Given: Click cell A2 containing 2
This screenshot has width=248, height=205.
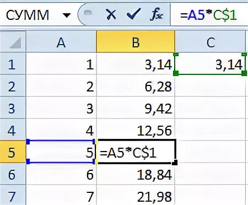Looking at the screenshot, I should pos(61,86).
